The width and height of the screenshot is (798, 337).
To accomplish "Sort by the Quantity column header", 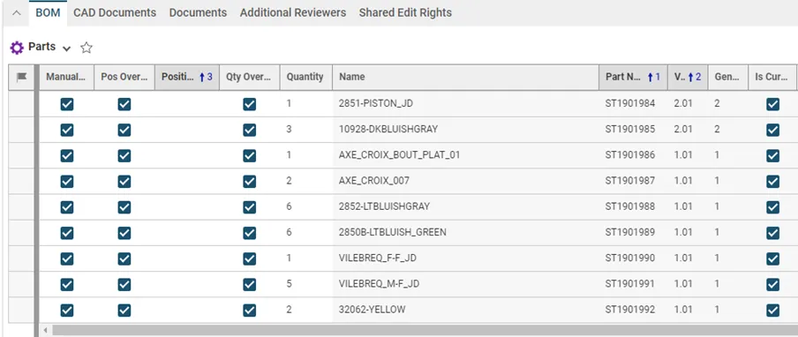I will click(305, 78).
